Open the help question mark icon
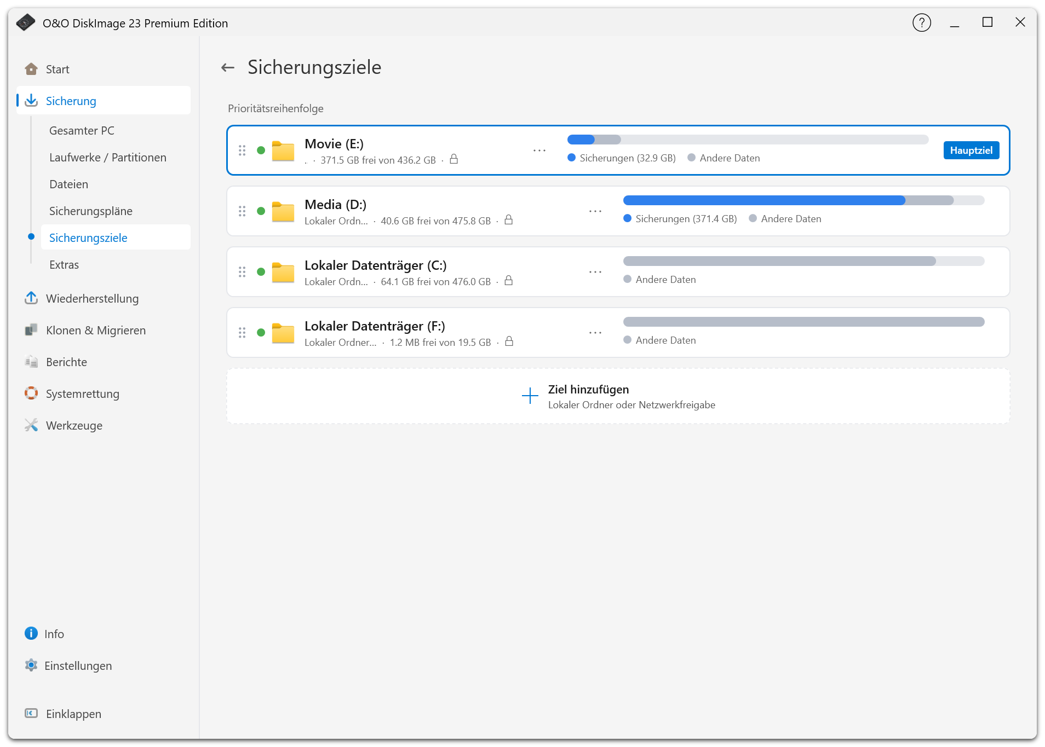This screenshot has height=747, width=1045. 922,22
